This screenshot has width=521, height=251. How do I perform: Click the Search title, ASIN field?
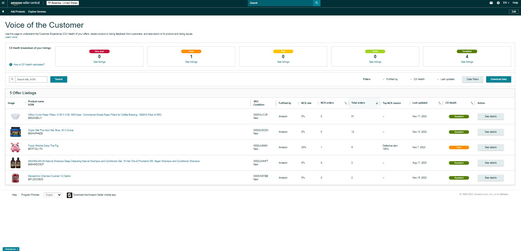[x=31, y=79]
